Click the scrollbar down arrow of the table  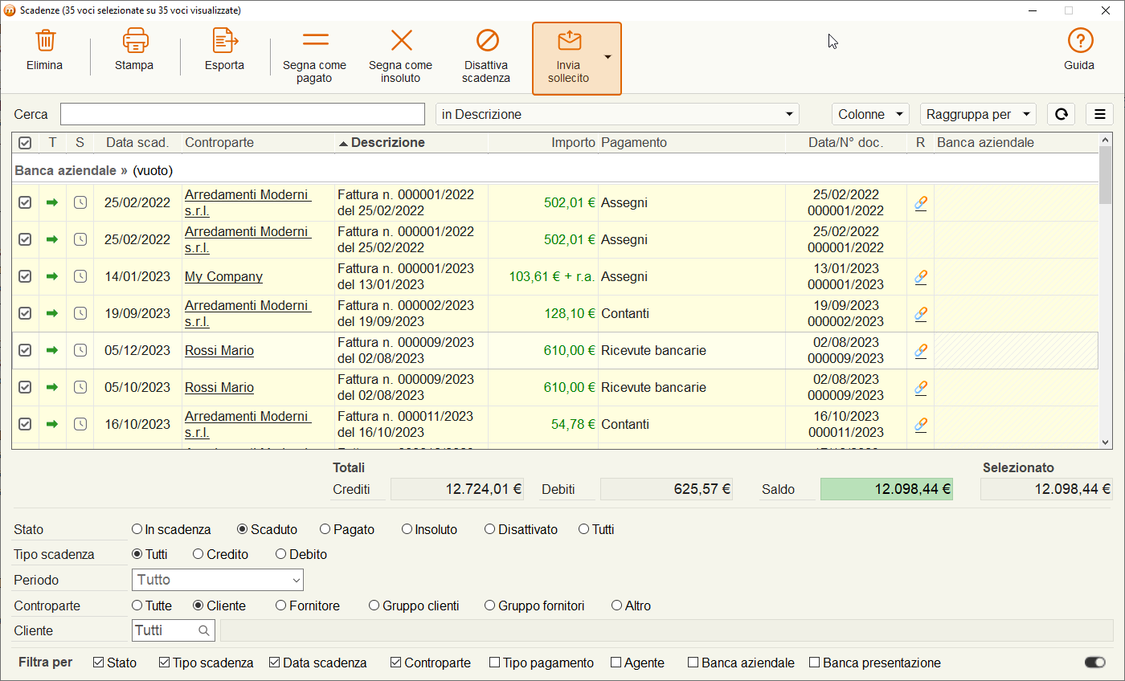(1106, 442)
